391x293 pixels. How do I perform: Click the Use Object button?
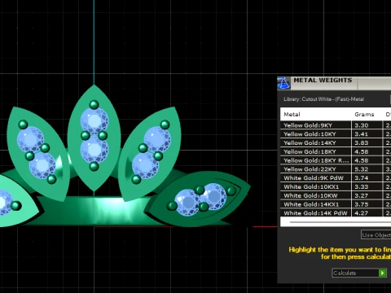point(376,235)
